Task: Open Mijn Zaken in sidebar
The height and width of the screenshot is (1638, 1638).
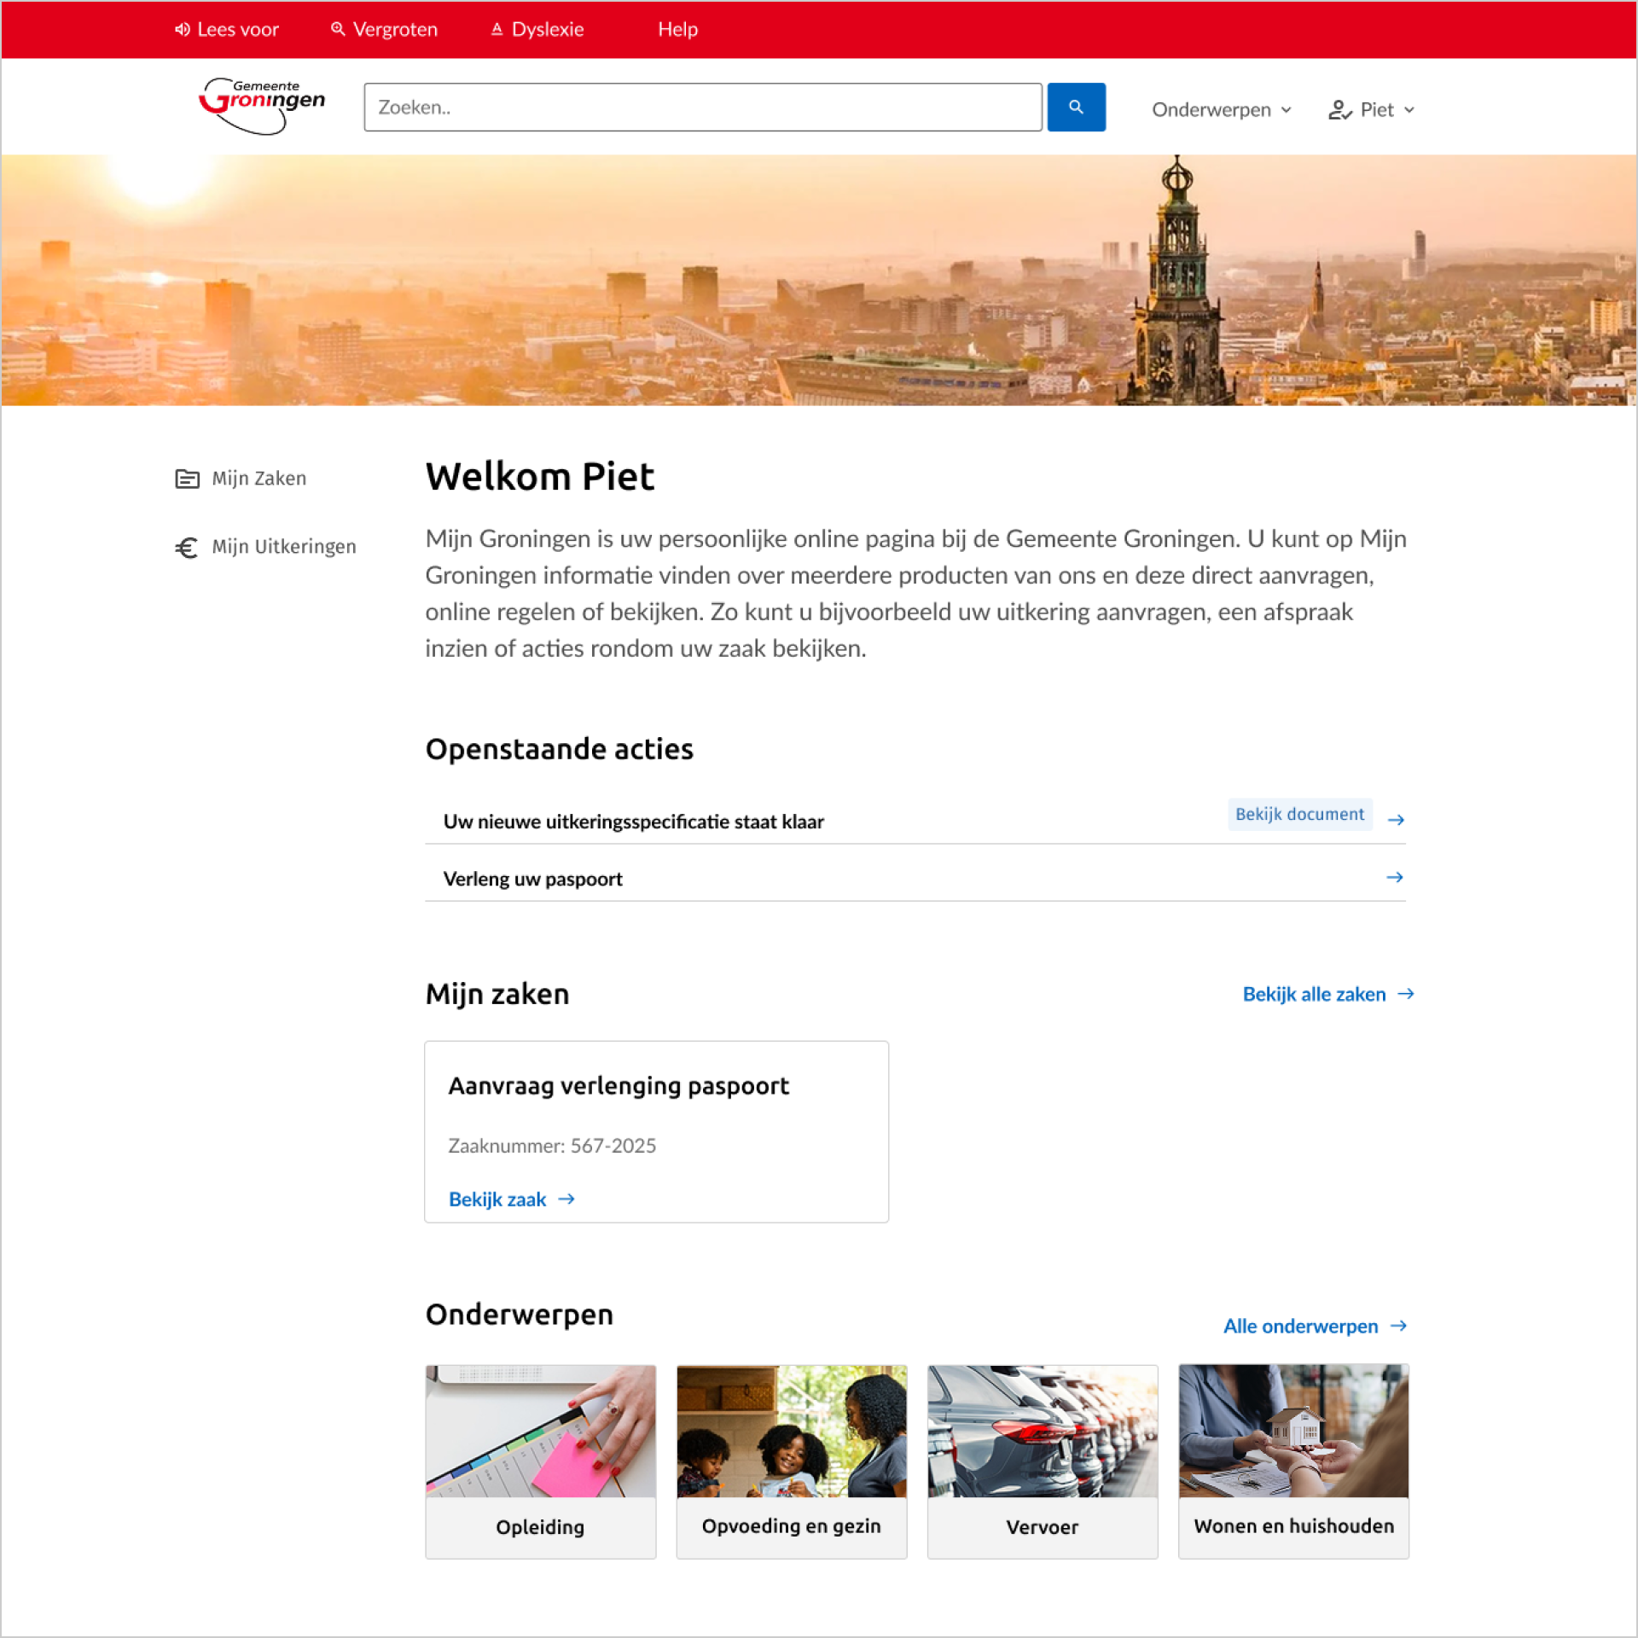Action: coord(258,479)
